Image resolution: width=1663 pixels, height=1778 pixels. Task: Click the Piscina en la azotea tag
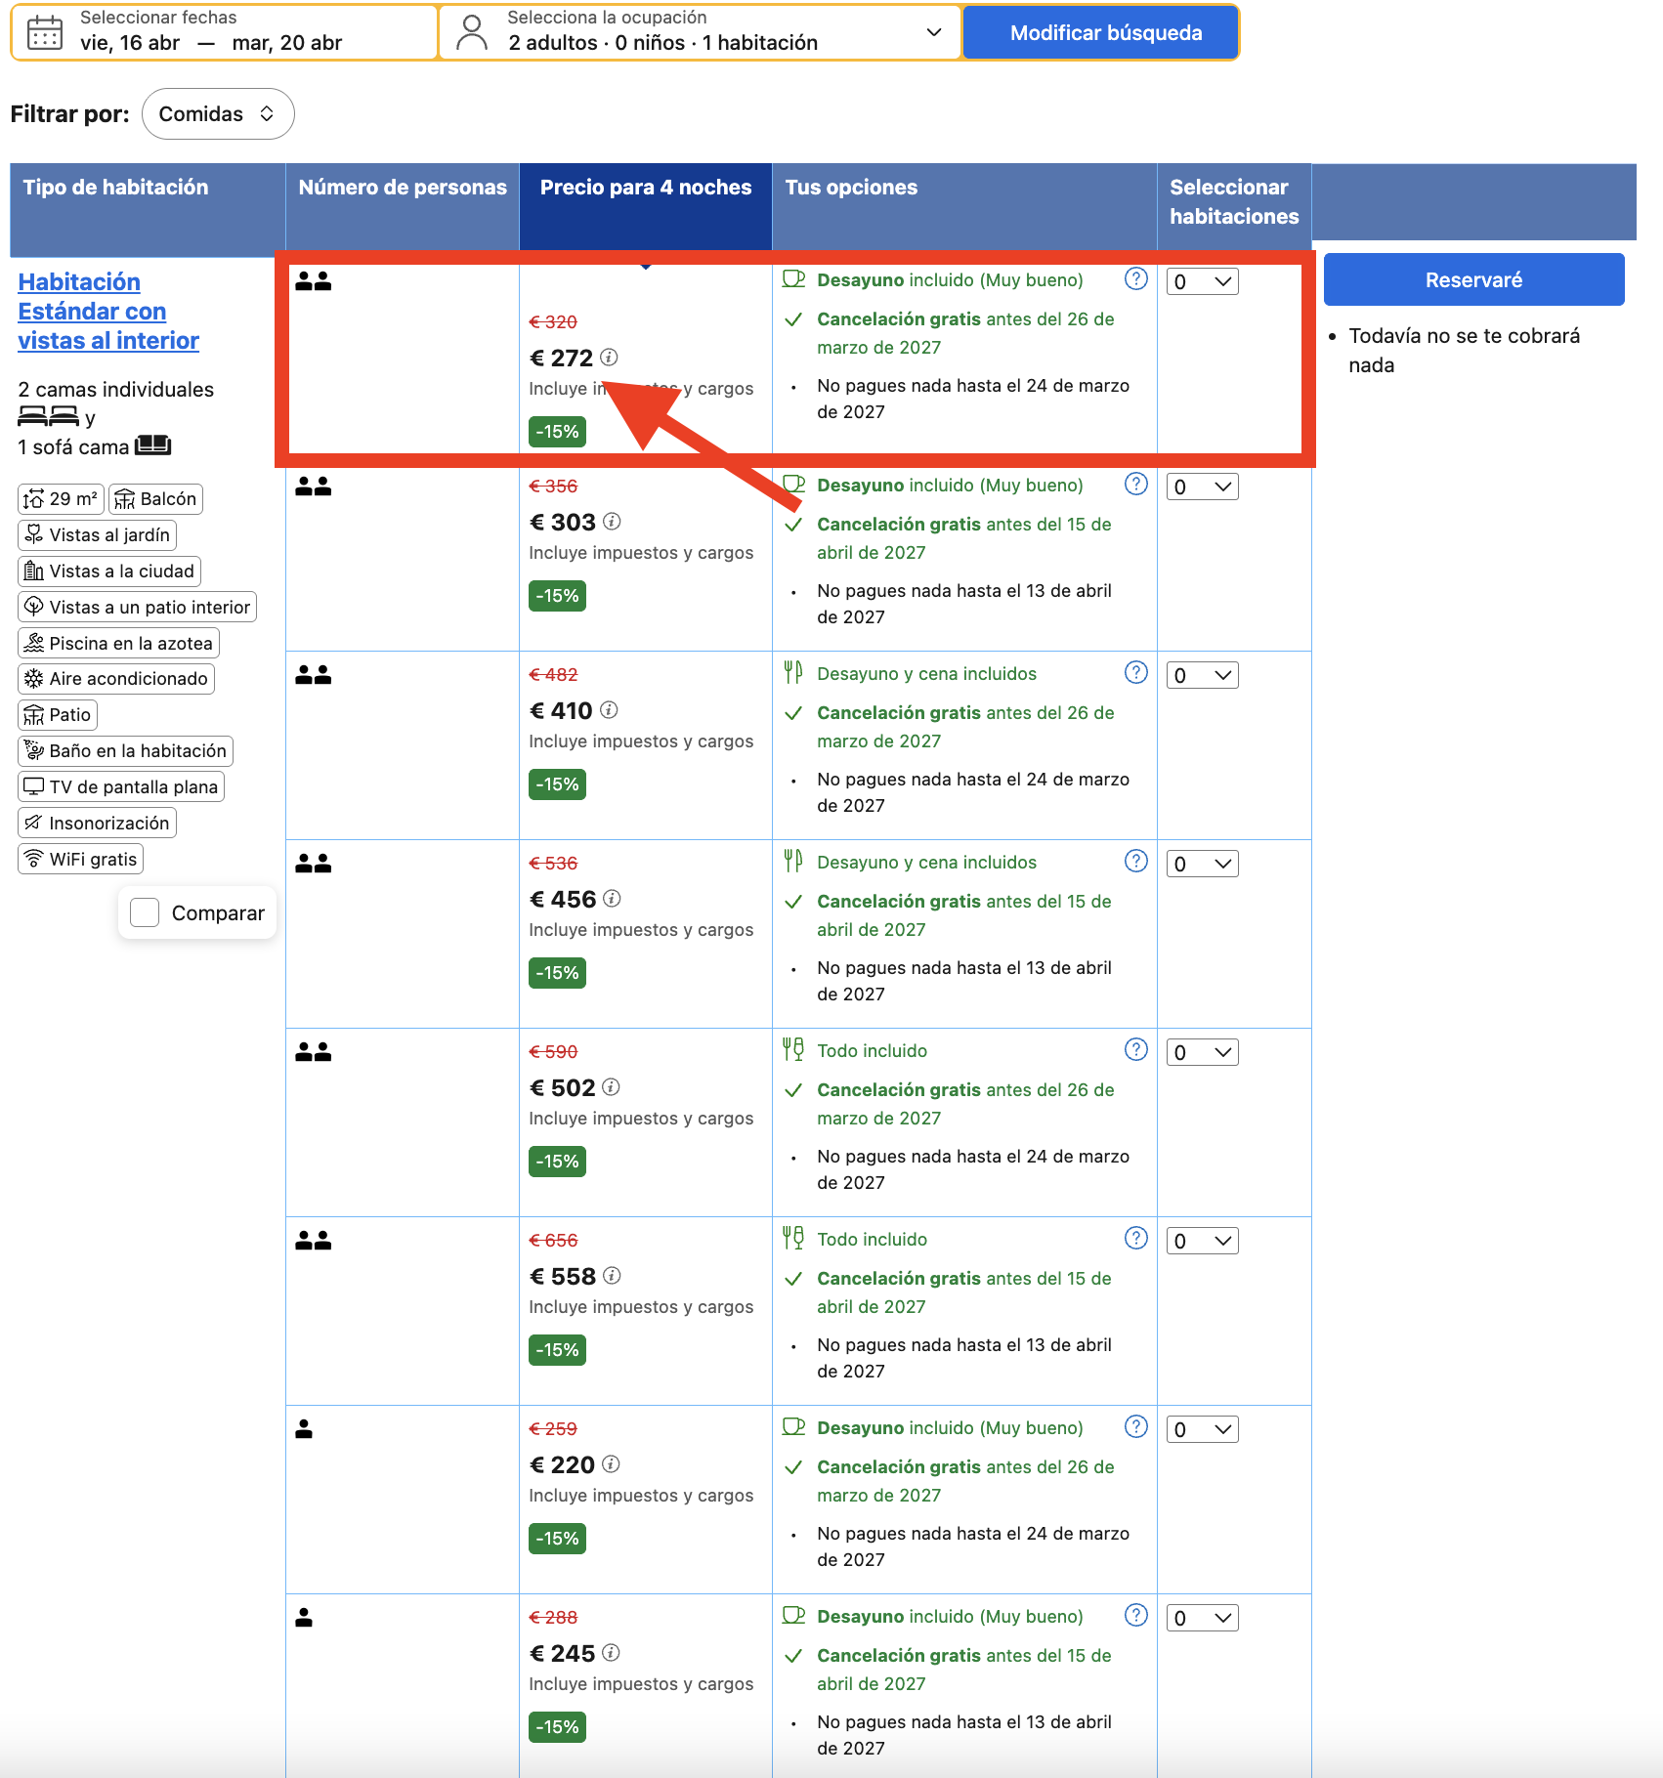point(119,643)
